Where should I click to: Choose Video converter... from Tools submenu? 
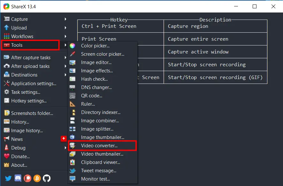pos(102,146)
